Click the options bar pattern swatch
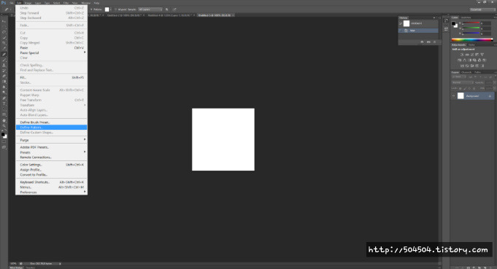This screenshot has height=269, width=497. pyautogui.click(x=107, y=9)
